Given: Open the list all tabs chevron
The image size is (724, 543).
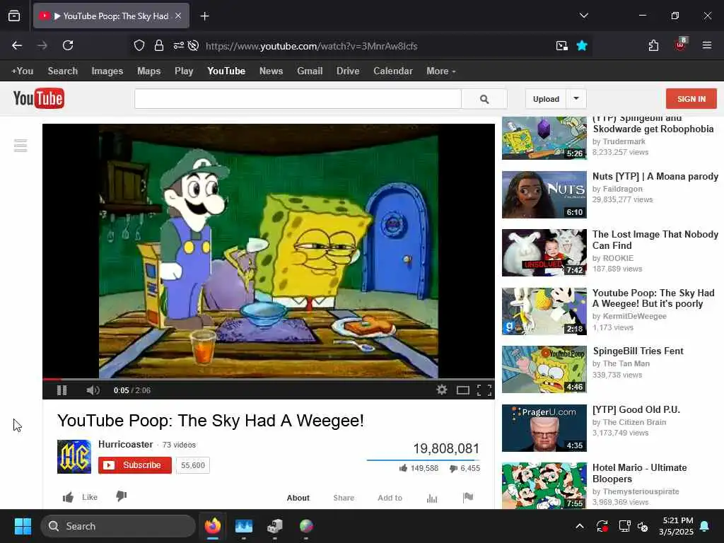Looking at the screenshot, I should pos(583,16).
